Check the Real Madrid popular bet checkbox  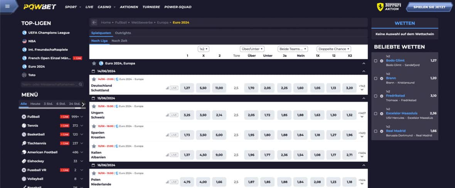pos(376,131)
